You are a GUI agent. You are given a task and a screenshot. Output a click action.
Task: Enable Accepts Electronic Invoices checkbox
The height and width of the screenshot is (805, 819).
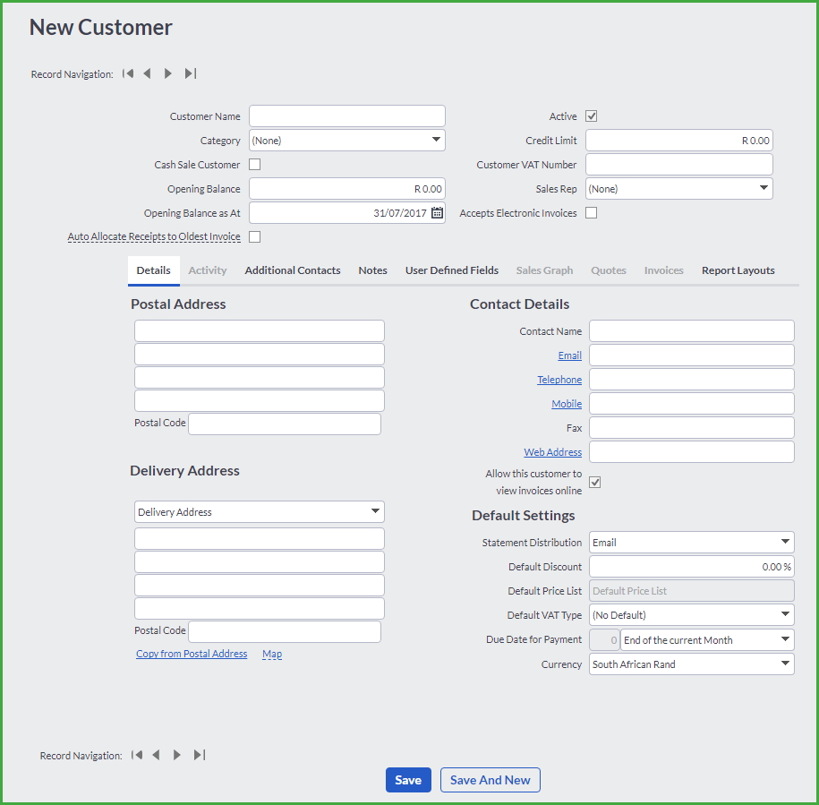click(x=592, y=212)
